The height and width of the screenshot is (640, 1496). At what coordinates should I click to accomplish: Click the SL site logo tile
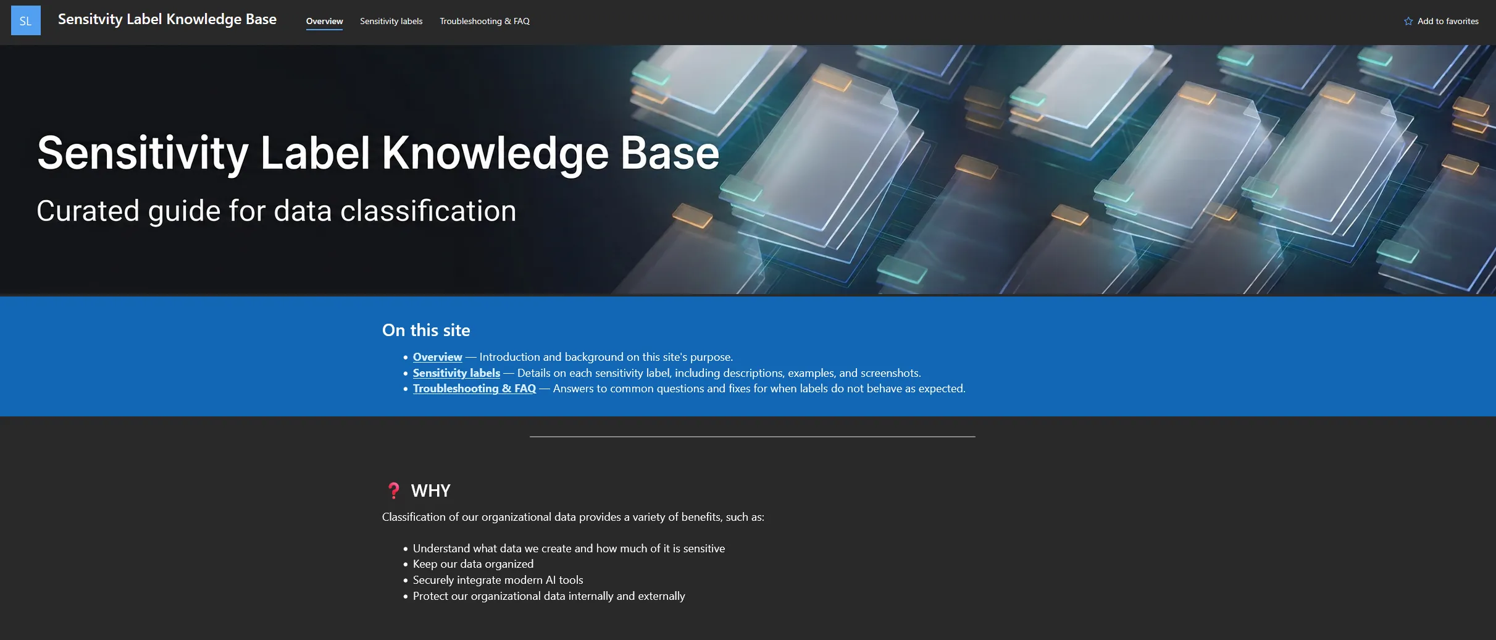coord(26,20)
